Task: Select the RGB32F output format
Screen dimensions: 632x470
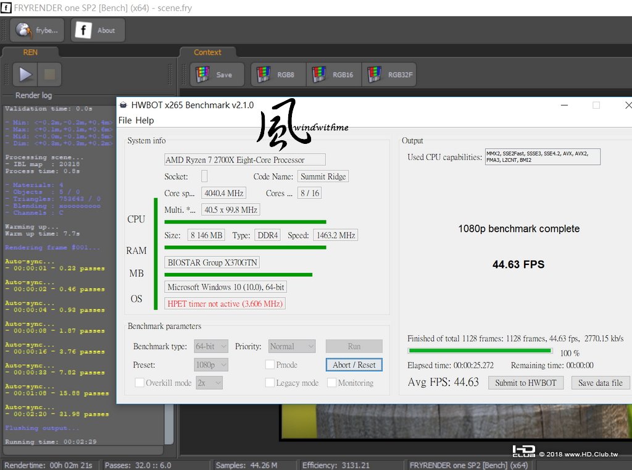Action: point(390,75)
